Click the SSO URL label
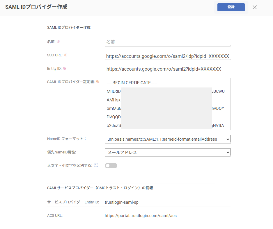 click(55, 55)
